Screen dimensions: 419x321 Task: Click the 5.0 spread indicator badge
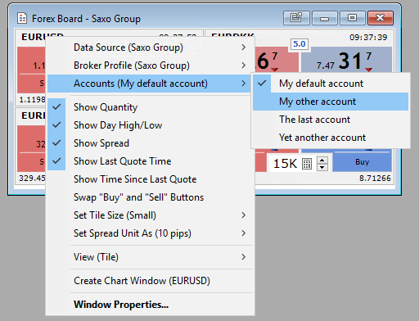coord(300,44)
